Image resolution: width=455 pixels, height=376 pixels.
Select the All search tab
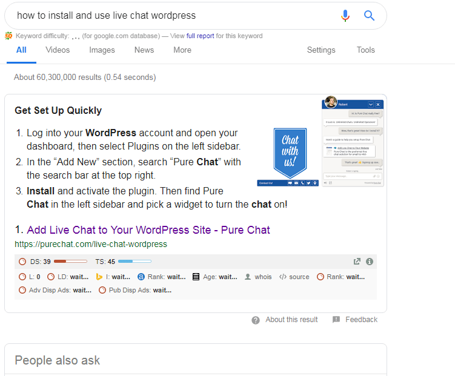21,50
